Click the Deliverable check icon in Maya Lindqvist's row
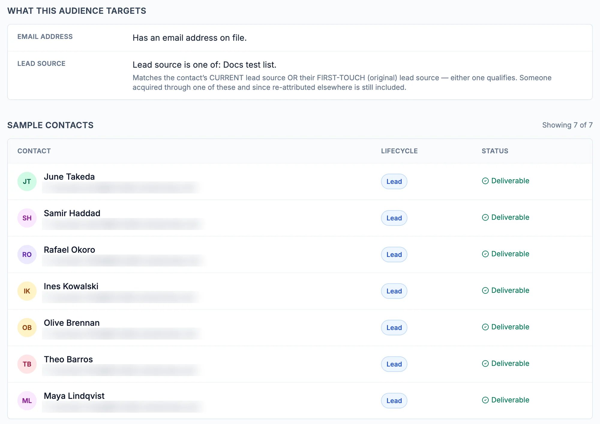This screenshot has height=424, width=600. [485, 400]
